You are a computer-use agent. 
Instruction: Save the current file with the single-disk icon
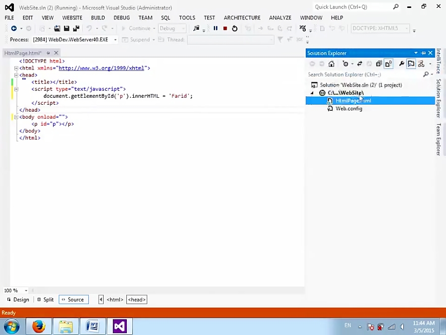point(66,28)
